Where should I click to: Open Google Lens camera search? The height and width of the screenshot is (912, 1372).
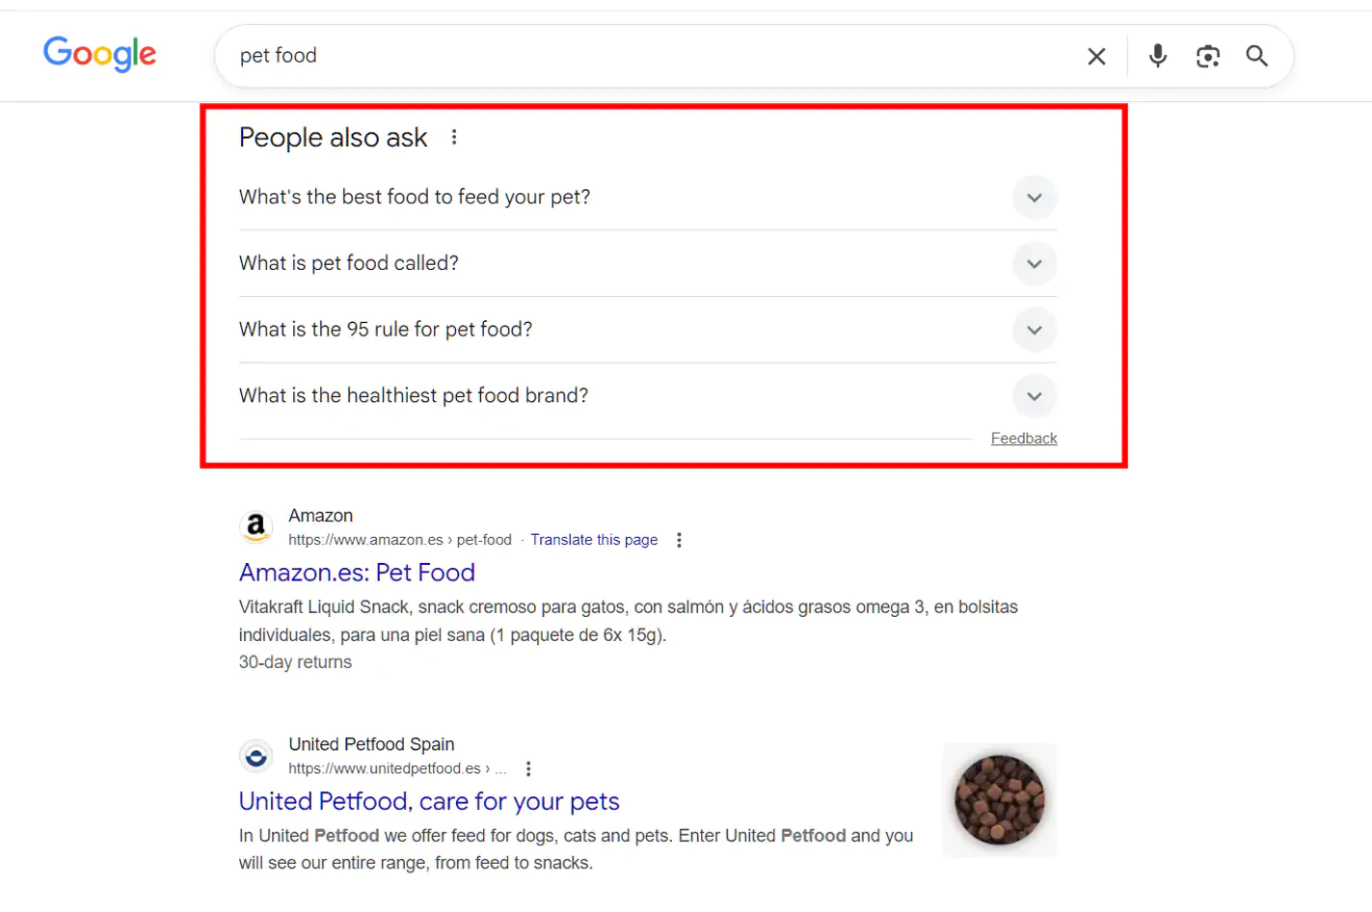pyautogui.click(x=1207, y=57)
